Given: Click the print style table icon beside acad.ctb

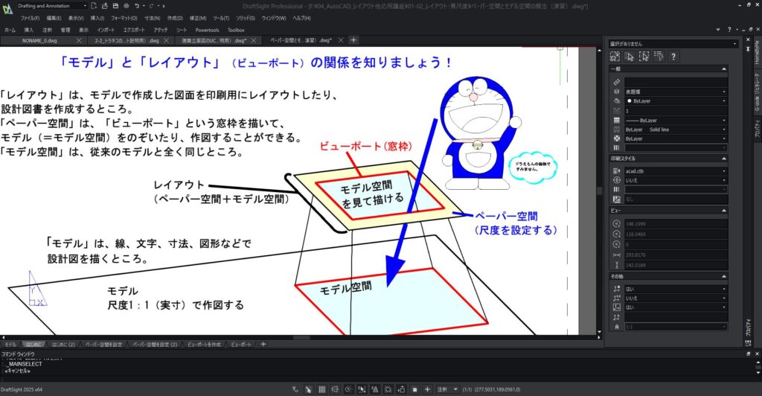Looking at the screenshot, I should click(x=616, y=171).
